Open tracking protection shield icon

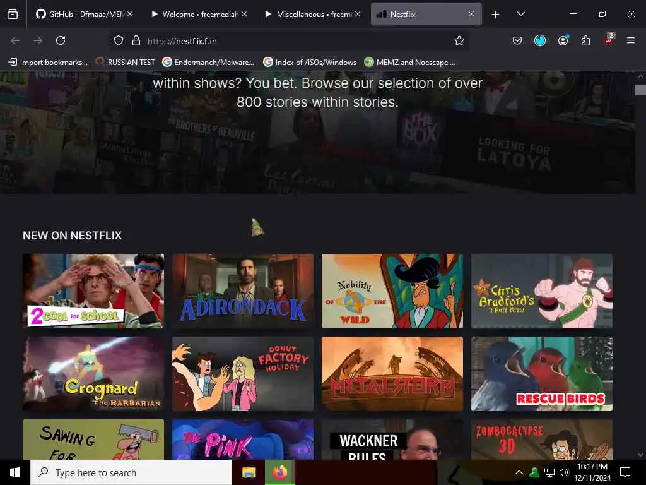coord(119,40)
